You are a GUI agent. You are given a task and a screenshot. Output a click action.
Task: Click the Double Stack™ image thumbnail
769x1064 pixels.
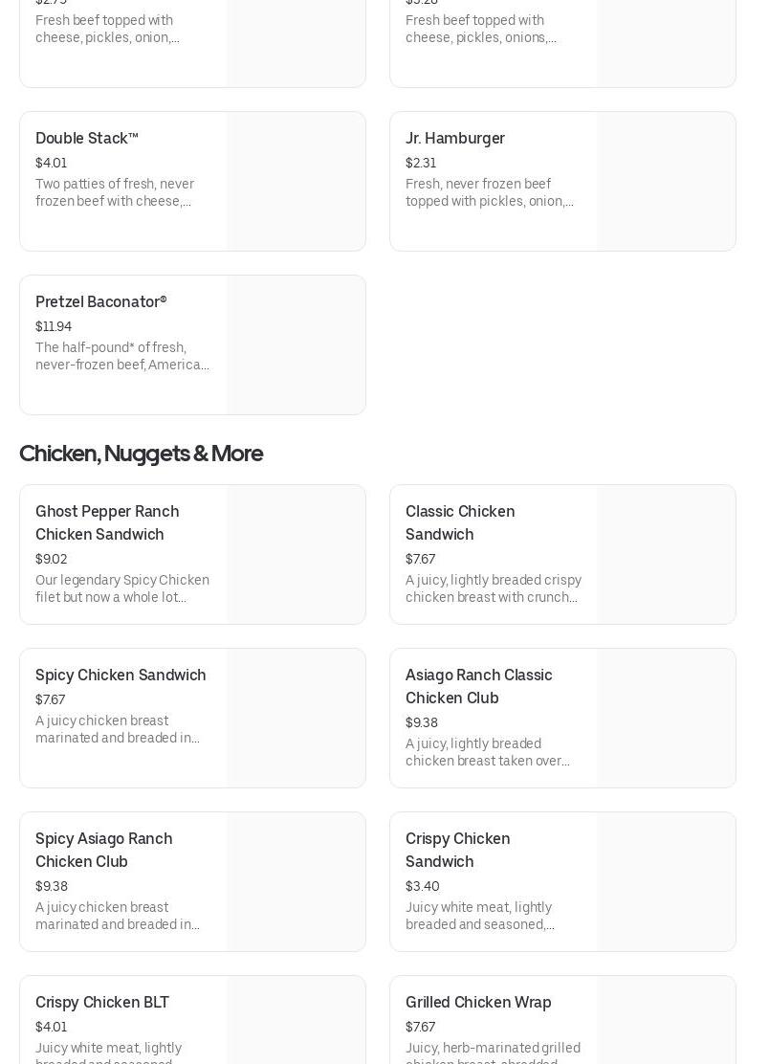[x=296, y=182]
